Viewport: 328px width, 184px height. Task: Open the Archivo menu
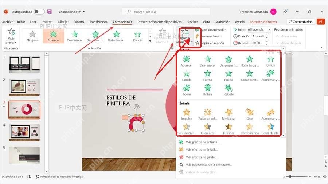click(x=8, y=22)
